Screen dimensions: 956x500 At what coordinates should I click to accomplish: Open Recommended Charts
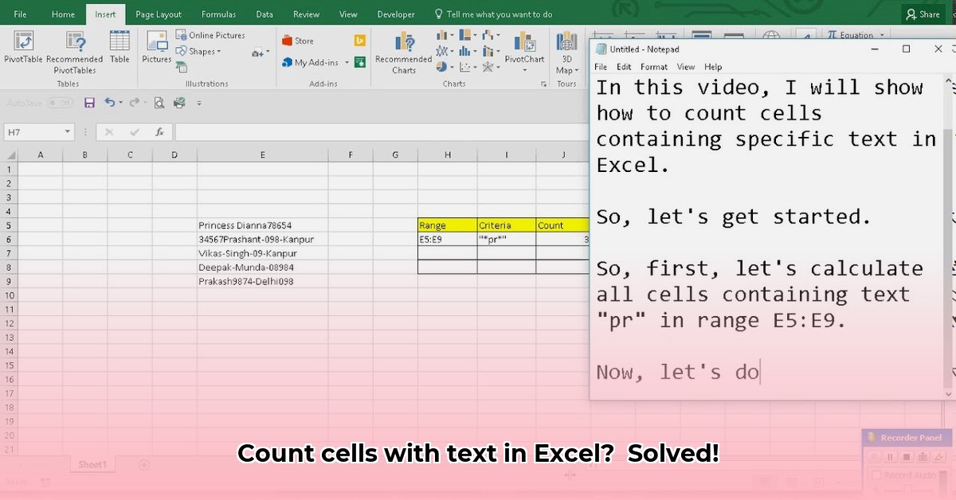coord(404,53)
